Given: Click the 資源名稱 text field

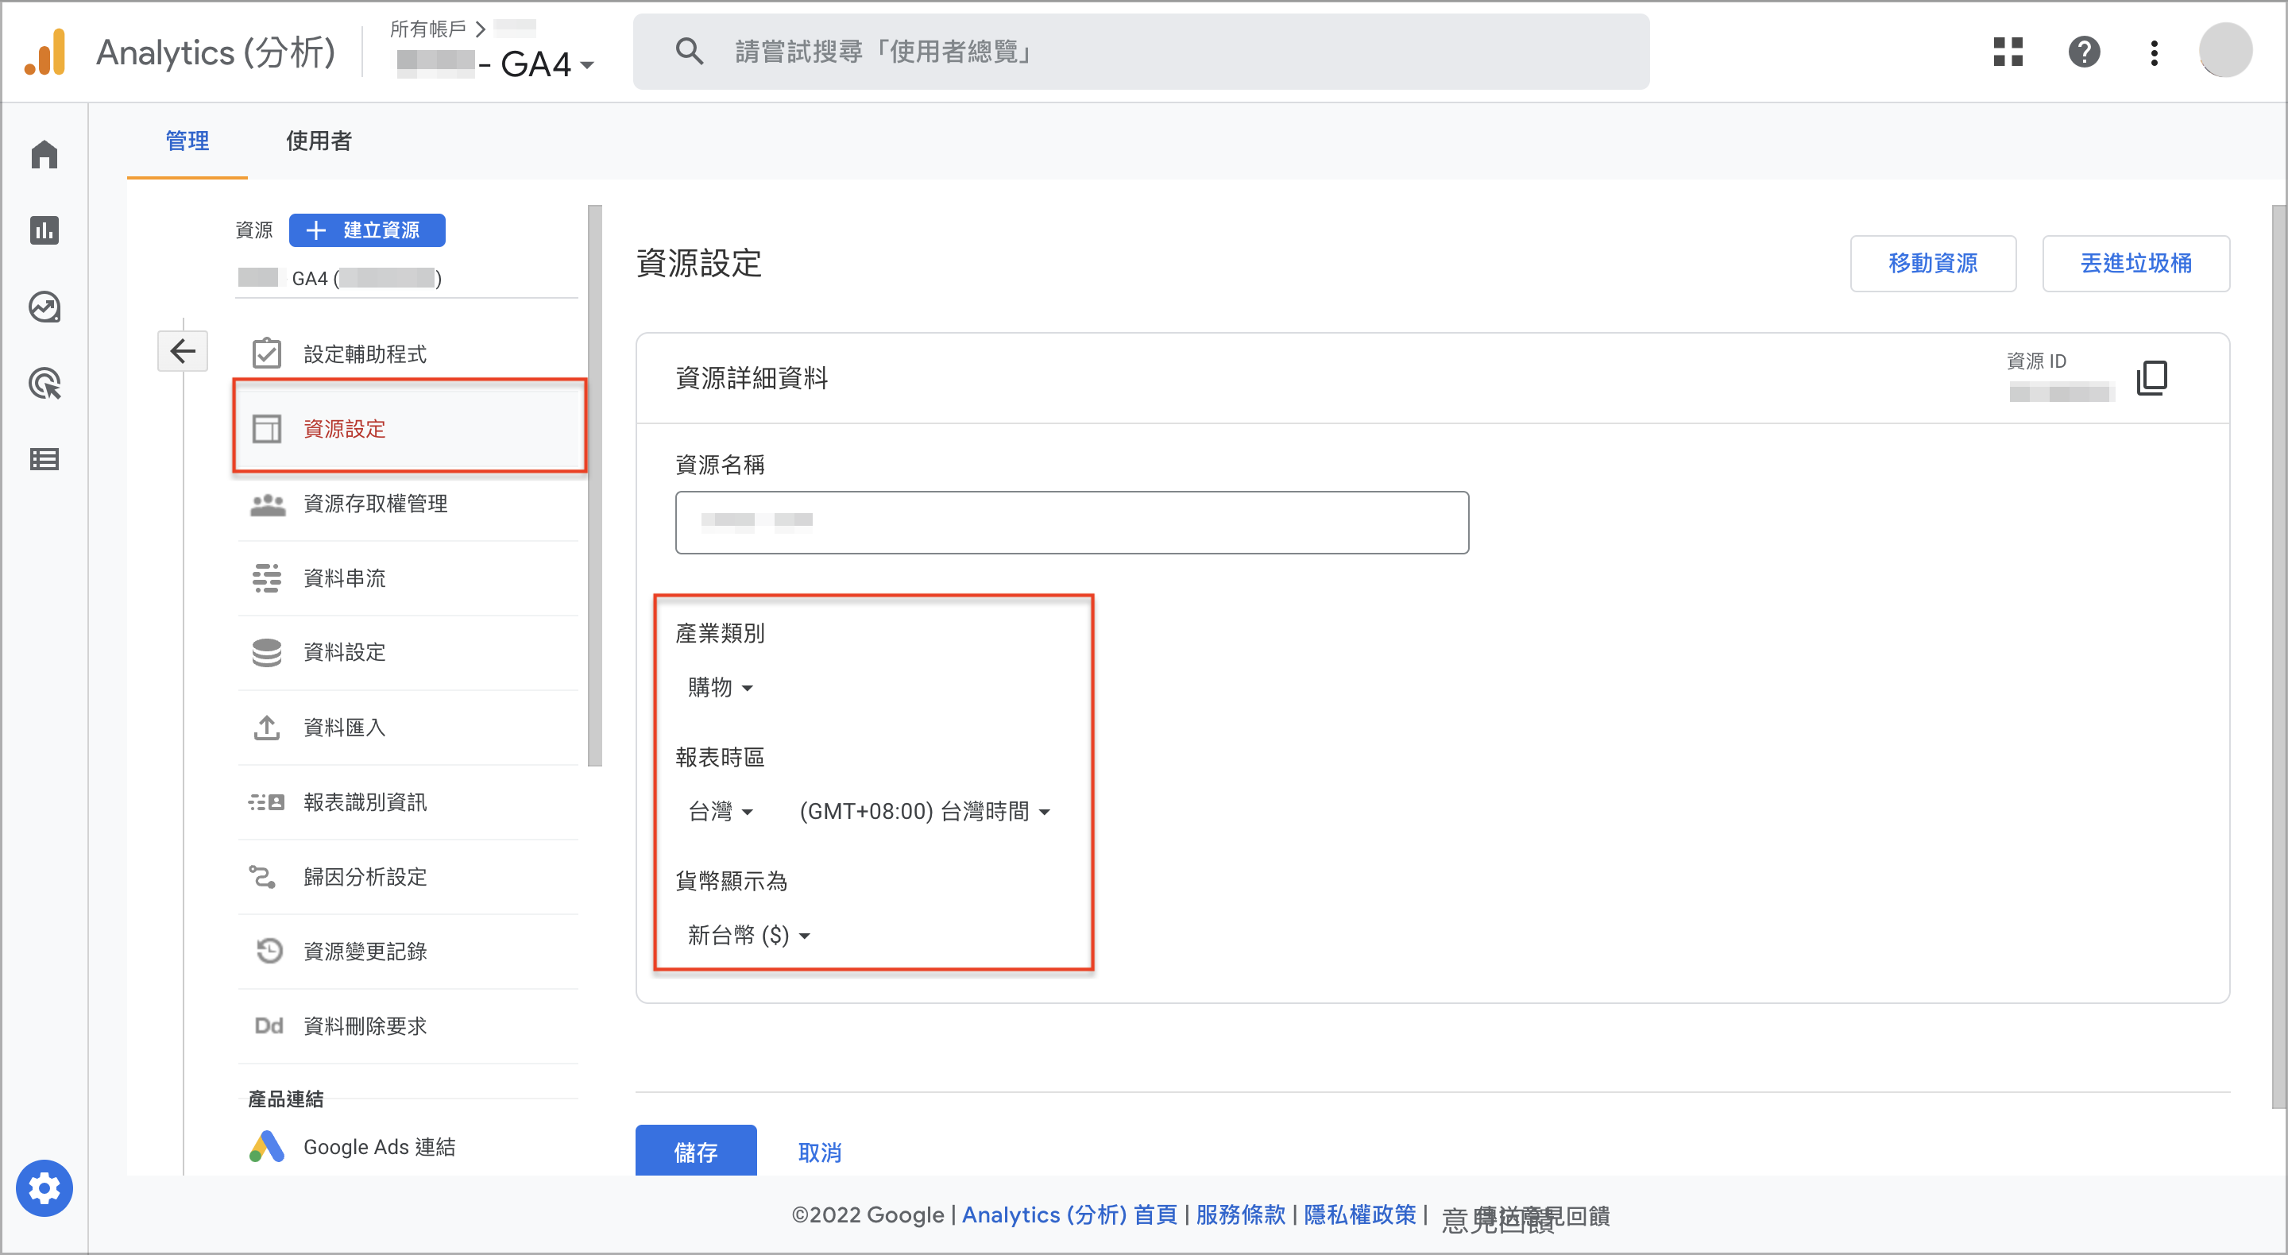Looking at the screenshot, I should (1071, 522).
